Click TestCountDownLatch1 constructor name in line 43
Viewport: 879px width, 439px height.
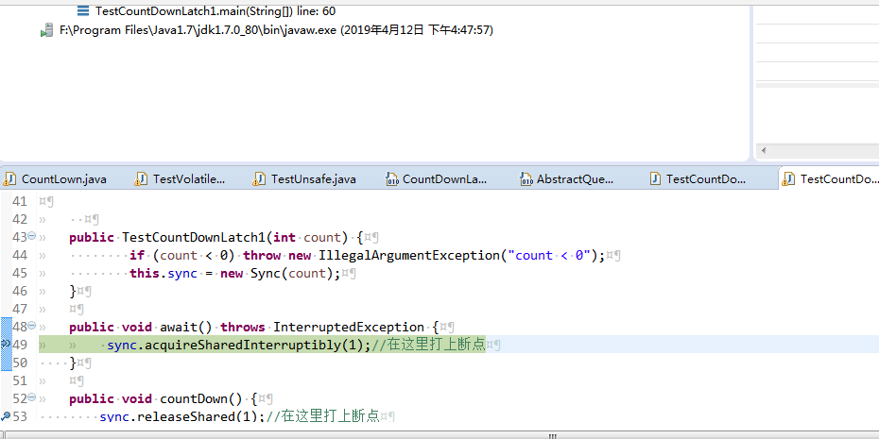[x=194, y=237]
